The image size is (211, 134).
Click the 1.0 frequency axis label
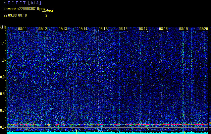point(3,60)
